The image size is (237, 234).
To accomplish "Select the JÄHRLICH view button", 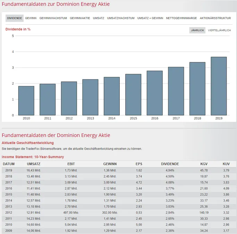I will (197, 30).
